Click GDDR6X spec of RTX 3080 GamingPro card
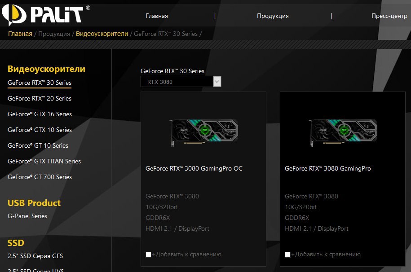411x272 pixels. (297, 218)
